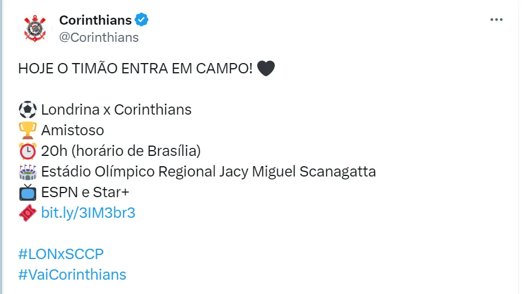Viewport: 524px width, 294px height.
Task: Click the alarm clock emoji
Action: [27, 151]
